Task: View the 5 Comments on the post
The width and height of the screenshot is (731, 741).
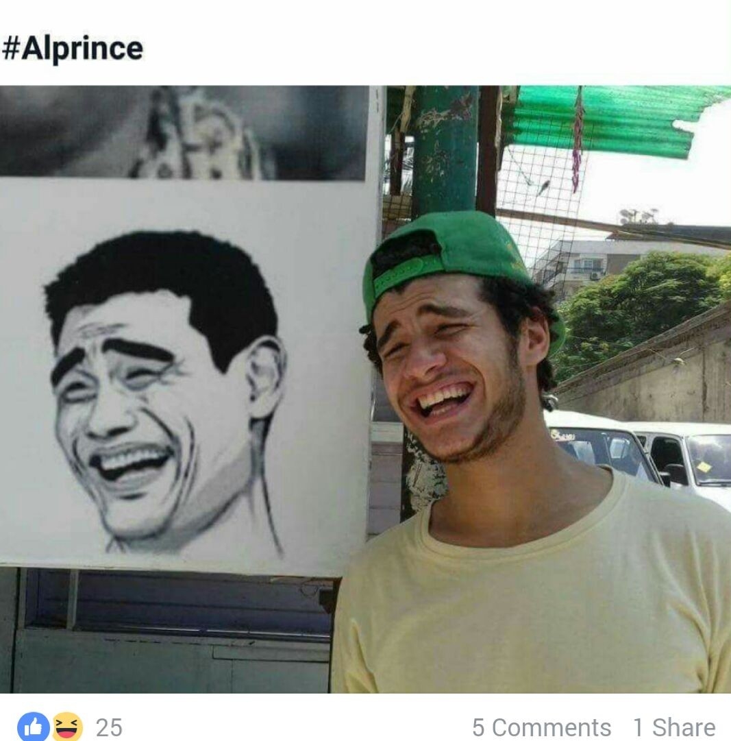Action: tap(541, 727)
